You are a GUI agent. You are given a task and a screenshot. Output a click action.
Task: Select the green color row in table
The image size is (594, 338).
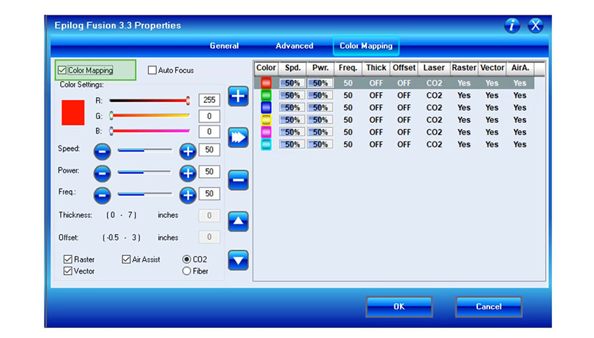click(x=266, y=96)
